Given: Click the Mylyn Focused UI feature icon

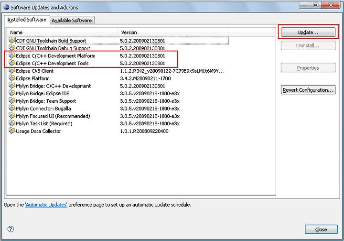Looking at the screenshot, I should coord(12,116).
